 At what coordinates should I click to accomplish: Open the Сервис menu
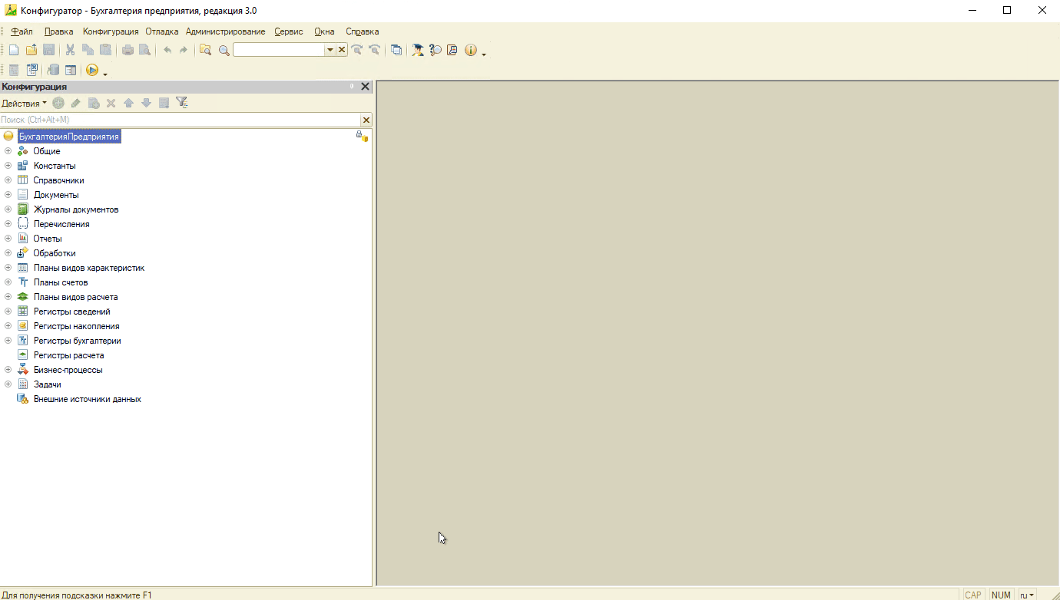coord(289,31)
